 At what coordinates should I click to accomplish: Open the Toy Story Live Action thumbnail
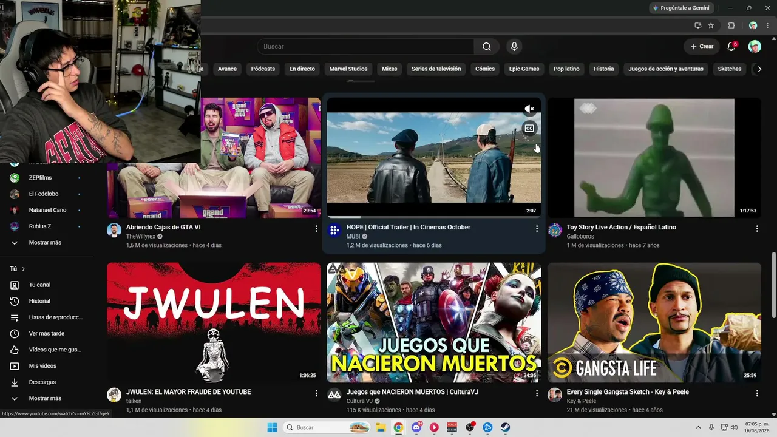654,158
